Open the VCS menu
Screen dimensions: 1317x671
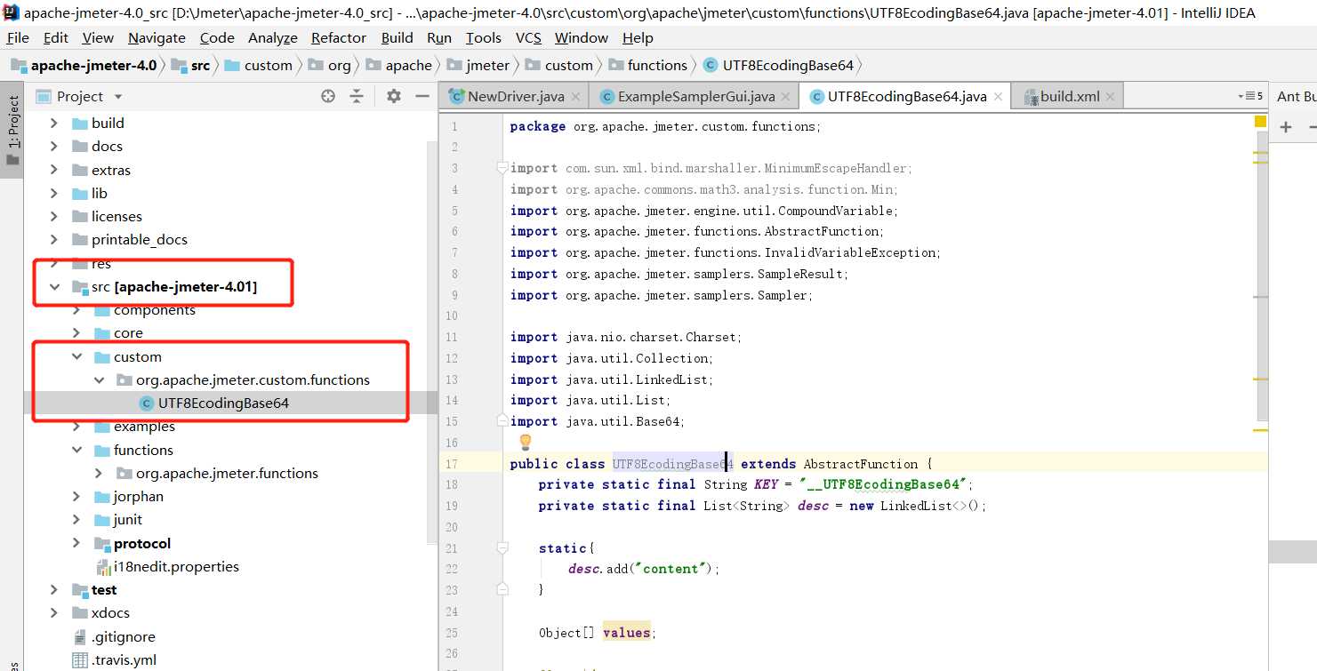pyautogui.click(x=528, y=37)
